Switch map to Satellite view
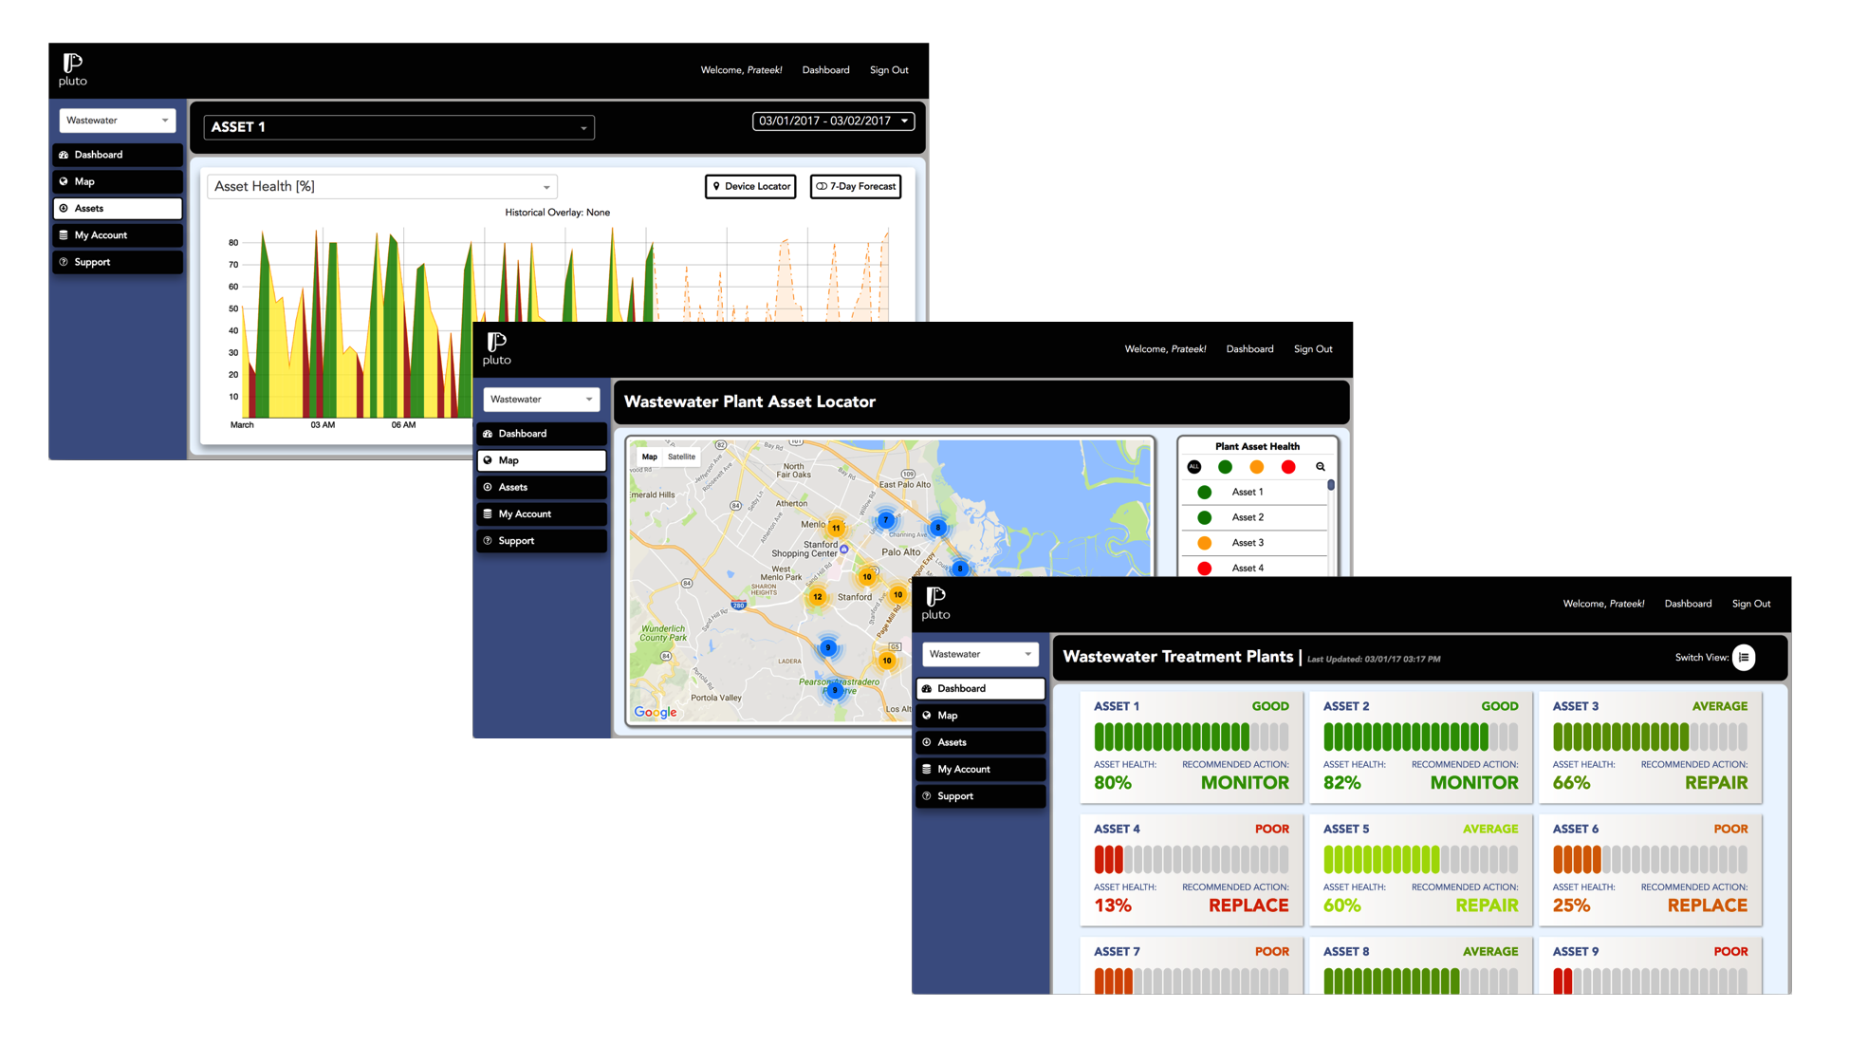 681,457
